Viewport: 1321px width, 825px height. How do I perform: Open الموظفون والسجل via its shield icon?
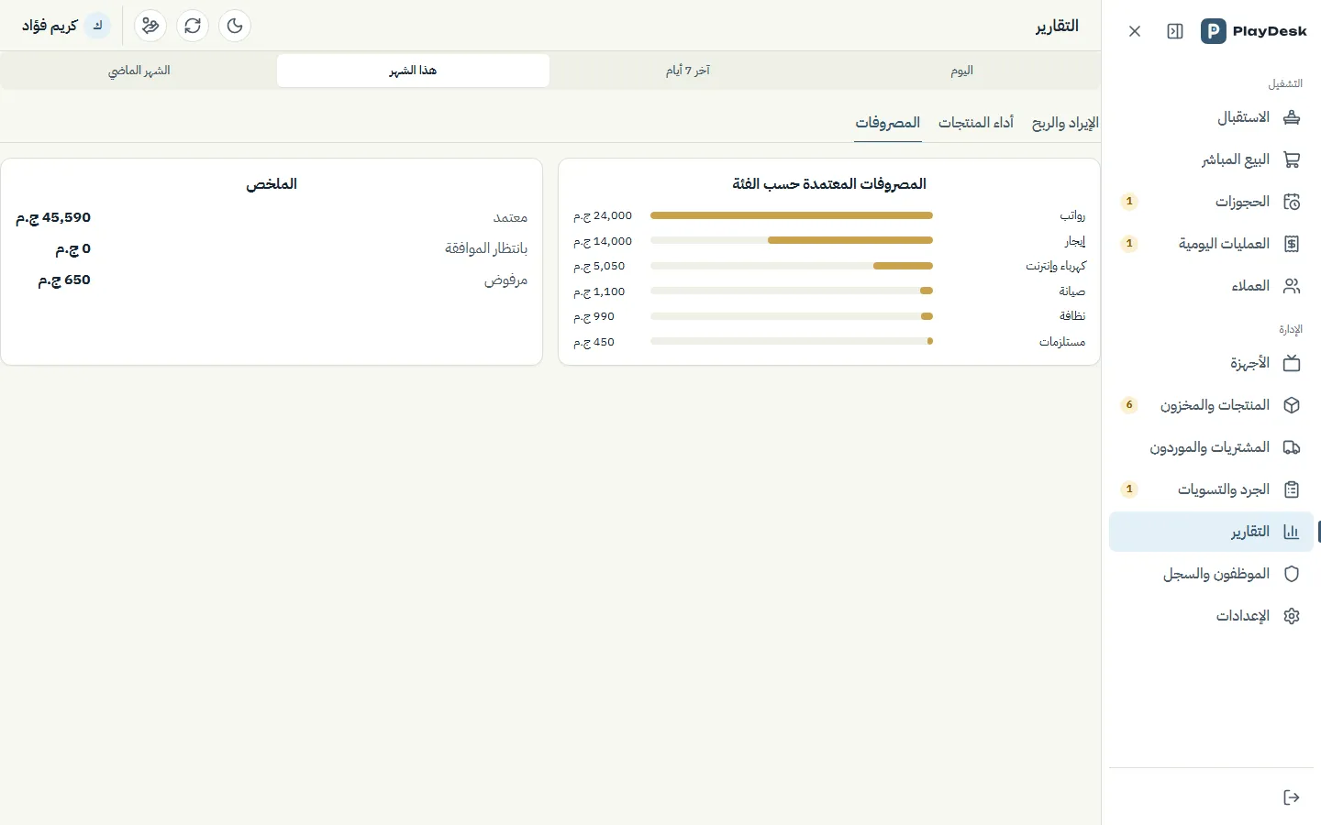coord(1292,574)
